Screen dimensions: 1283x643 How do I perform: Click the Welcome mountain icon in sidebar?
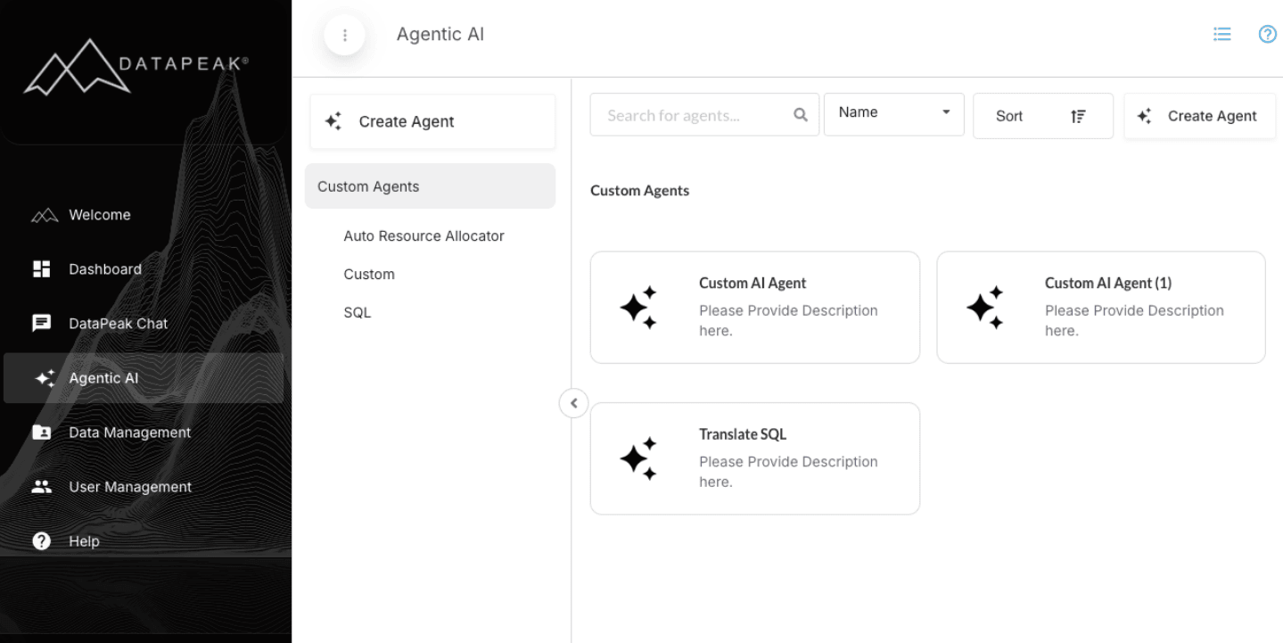tap(41, 214)
